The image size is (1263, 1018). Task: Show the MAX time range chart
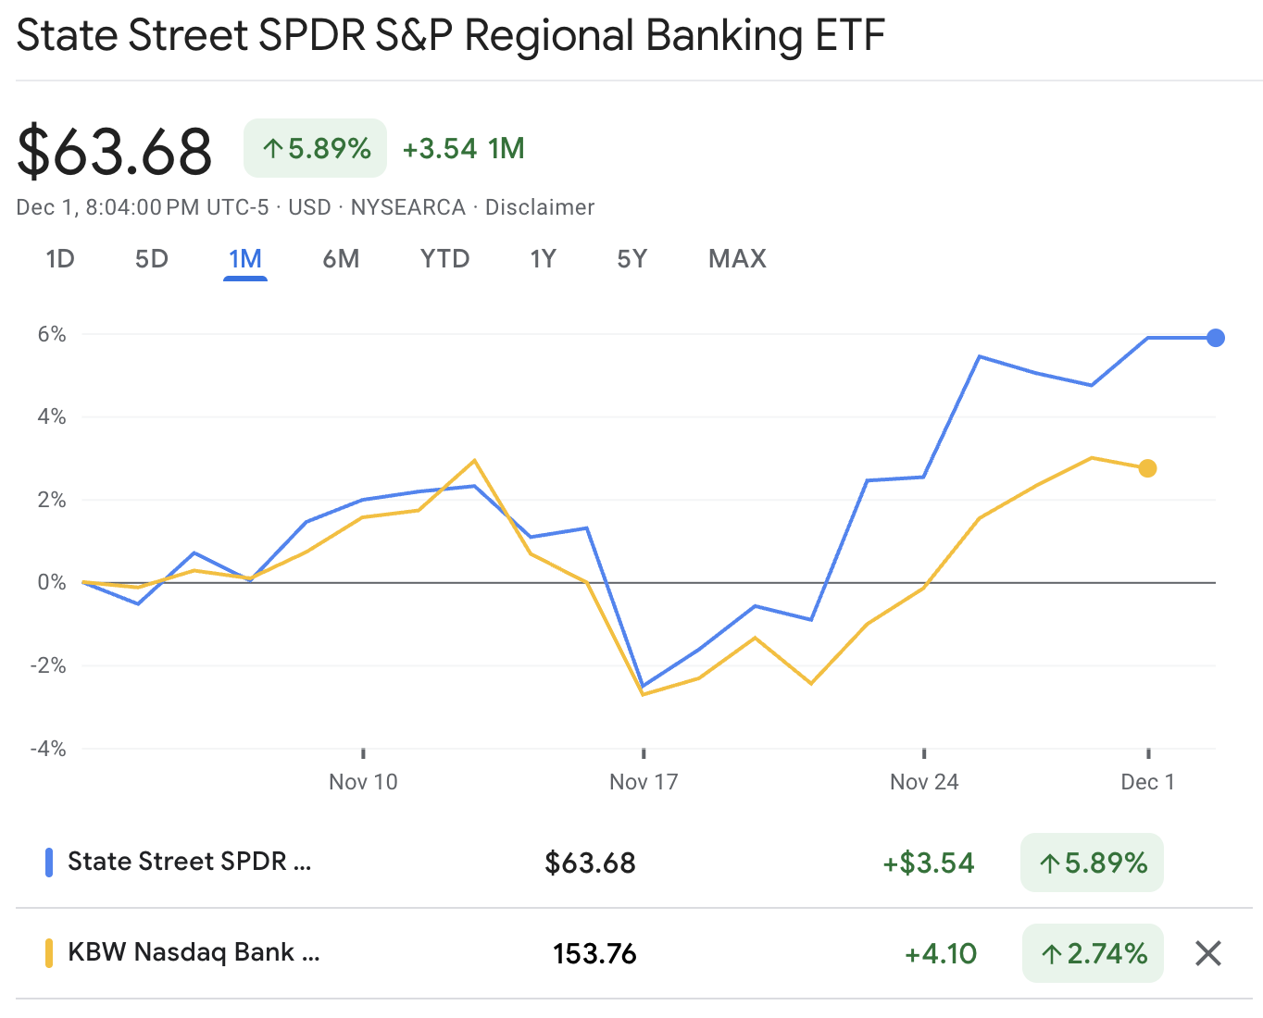(x=737, y=259)
